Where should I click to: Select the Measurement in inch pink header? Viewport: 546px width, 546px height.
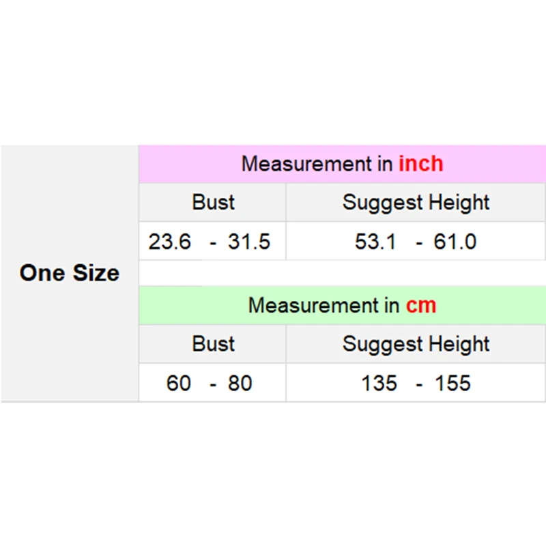coord(342,164)
